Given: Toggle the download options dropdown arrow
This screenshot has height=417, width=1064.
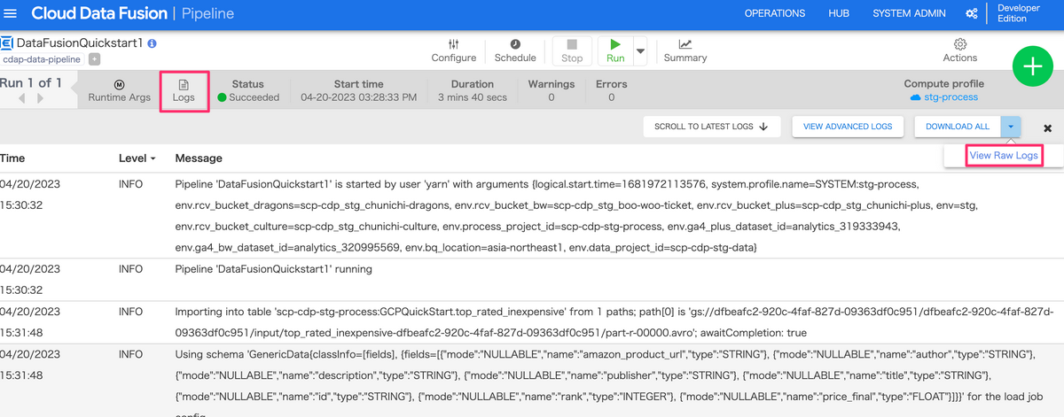Looking at the screenshot, I should (1011, 127).
